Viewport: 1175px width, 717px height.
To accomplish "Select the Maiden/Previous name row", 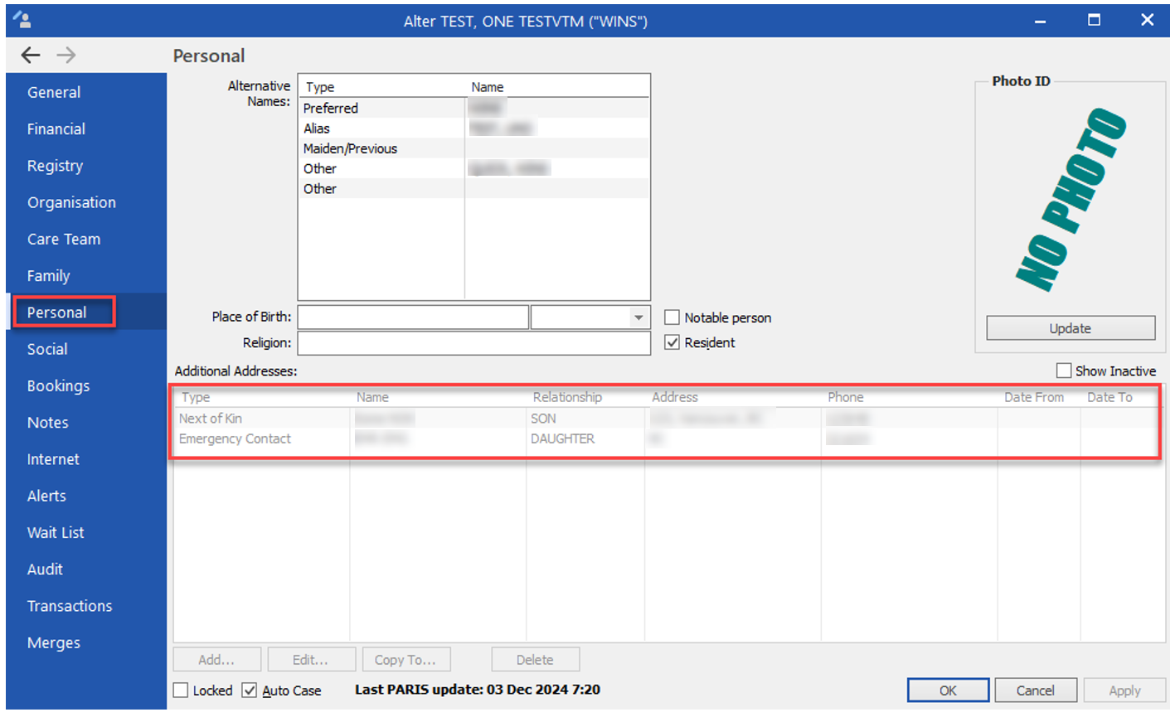I will pos(350,148).
